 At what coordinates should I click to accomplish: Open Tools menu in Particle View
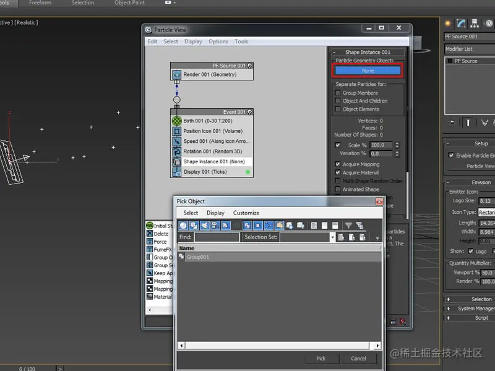point(241,41)
